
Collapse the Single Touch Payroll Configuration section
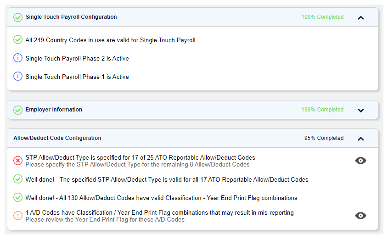point(360,18)
